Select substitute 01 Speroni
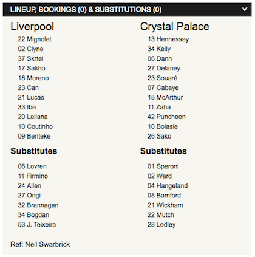This screenshot has height=257, width=255. [163, 166]
